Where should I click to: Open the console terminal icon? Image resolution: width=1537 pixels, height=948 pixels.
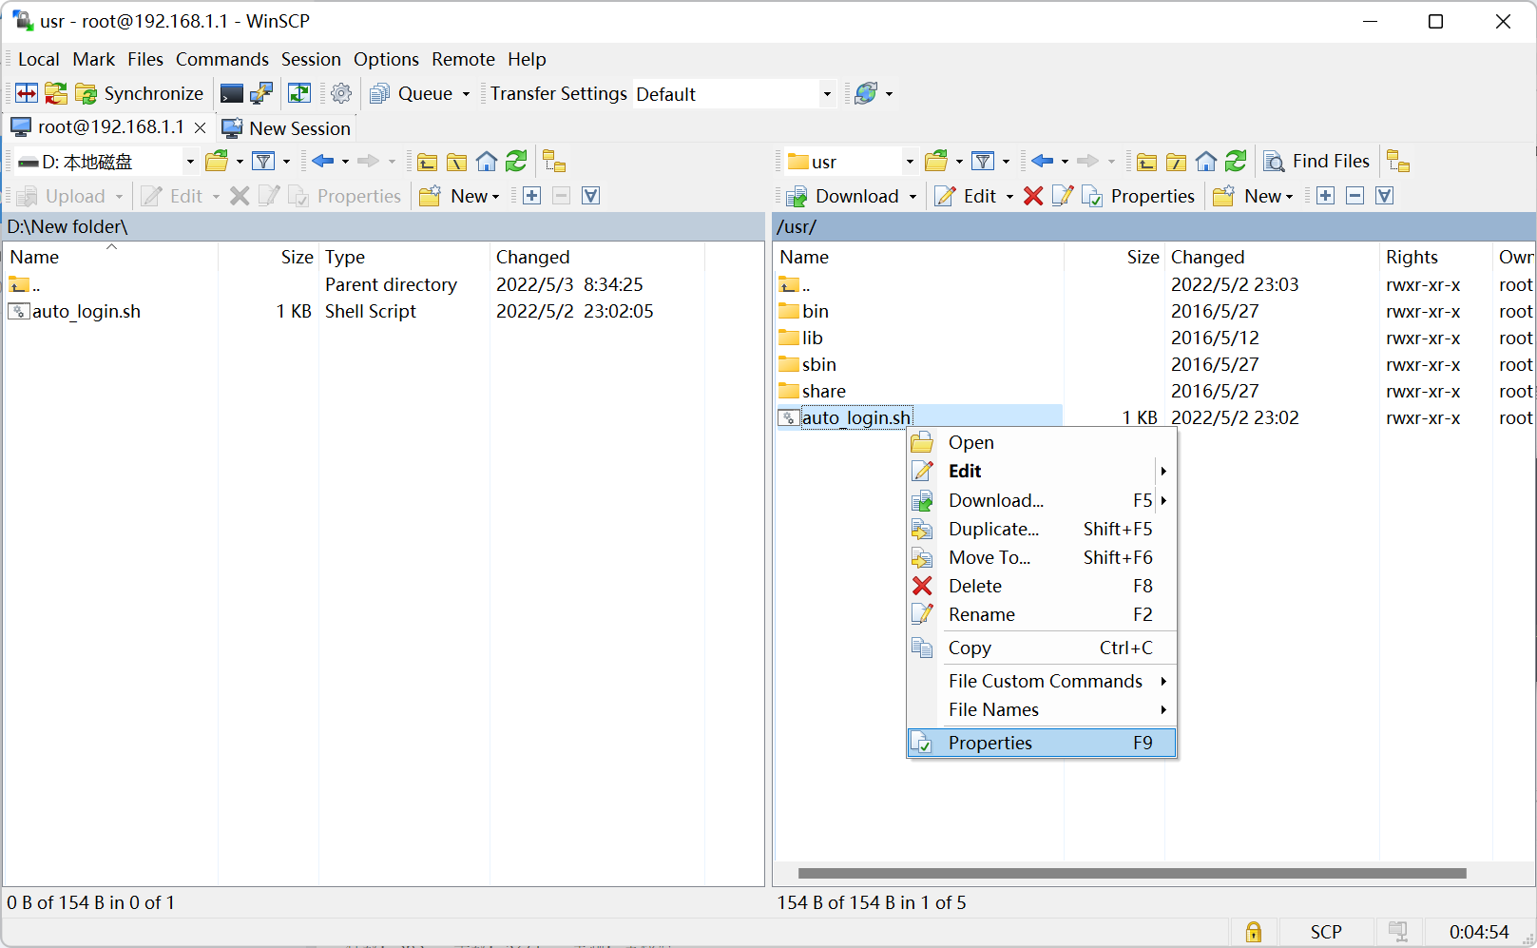click(231, 93)
